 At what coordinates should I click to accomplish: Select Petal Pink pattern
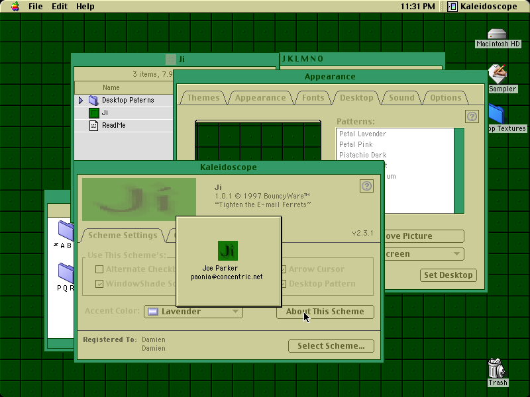[356, 144]
